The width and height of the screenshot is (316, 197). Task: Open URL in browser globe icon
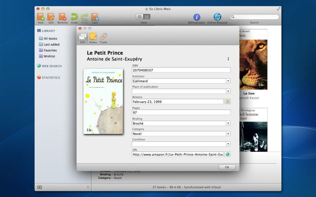click(x=228, y=154)
